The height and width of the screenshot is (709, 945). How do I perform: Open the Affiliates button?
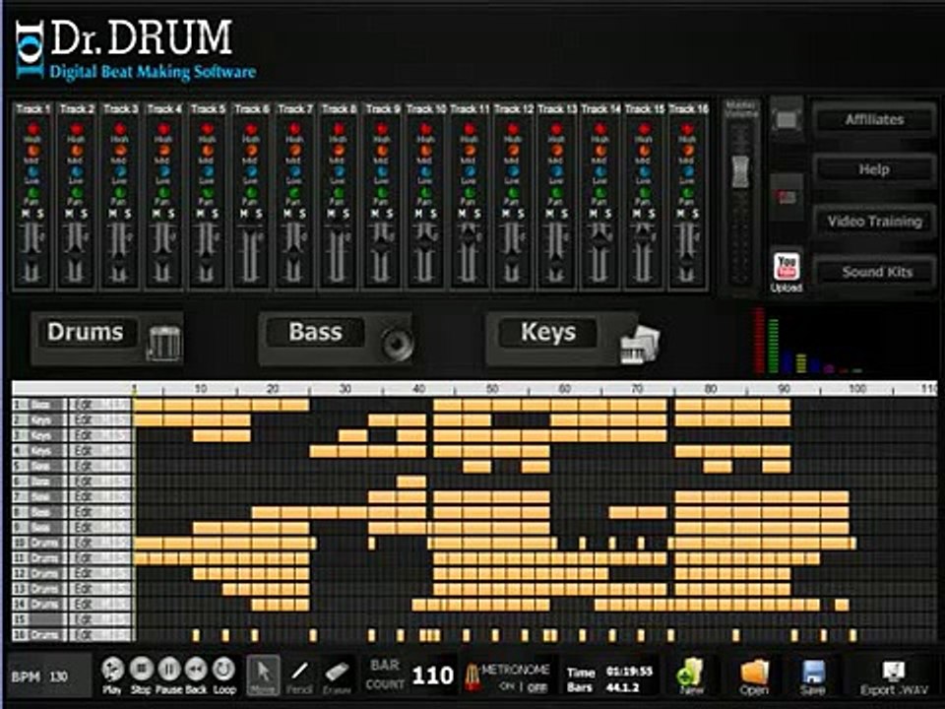point(874,119)
